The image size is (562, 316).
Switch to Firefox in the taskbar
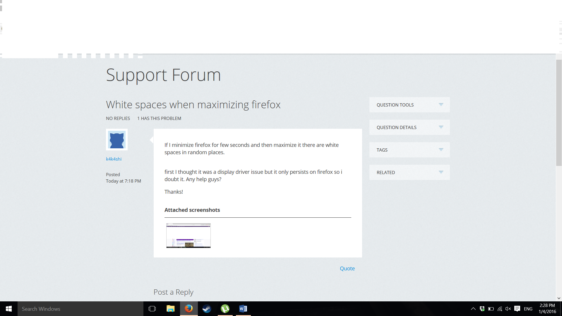point(189,309)
